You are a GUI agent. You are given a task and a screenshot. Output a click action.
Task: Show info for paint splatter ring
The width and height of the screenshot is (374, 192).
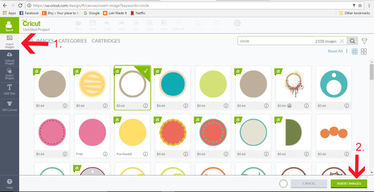tap(306, 106)
